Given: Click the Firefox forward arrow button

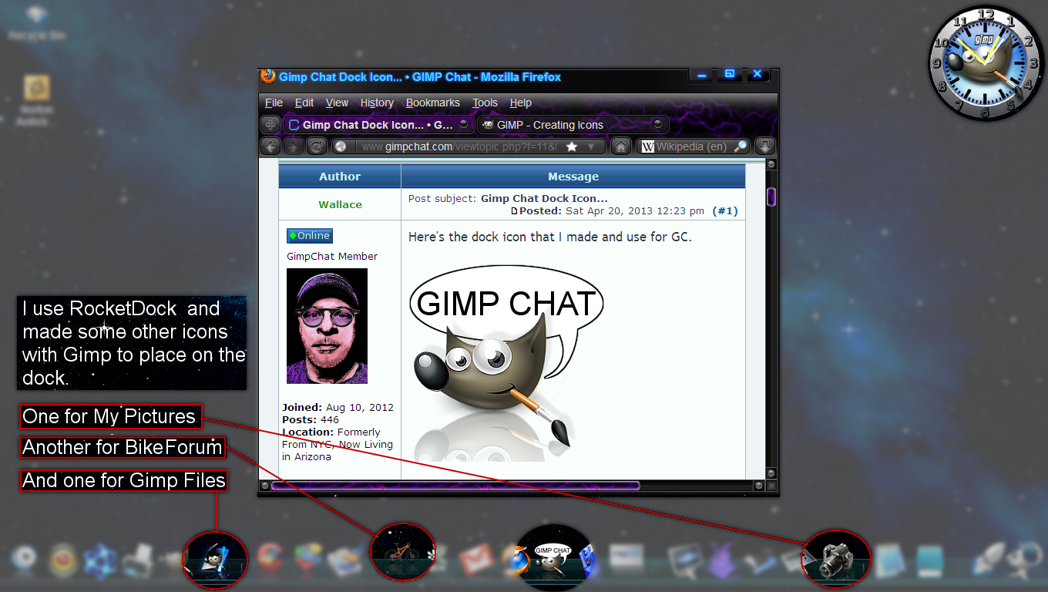Looking at the screenshot, I should (x=293, y=146).
